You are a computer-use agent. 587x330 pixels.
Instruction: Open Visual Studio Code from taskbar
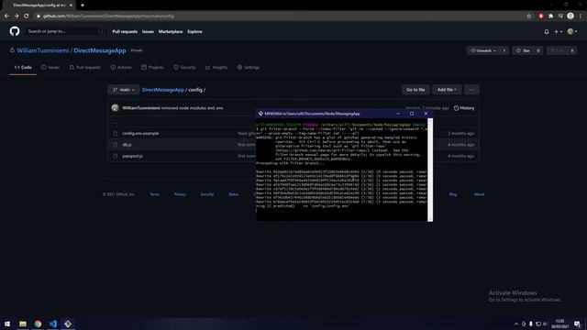click(x=53, y=324)
